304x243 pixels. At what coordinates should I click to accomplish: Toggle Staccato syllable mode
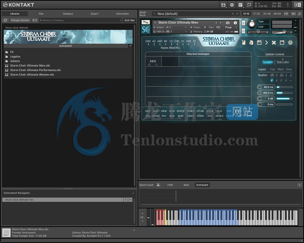click(x=283, y=62)
